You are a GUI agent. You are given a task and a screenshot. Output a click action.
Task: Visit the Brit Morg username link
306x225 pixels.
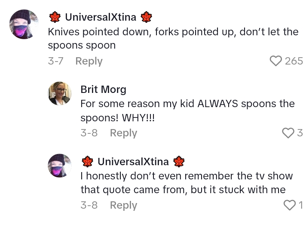(x=103, y=89)
